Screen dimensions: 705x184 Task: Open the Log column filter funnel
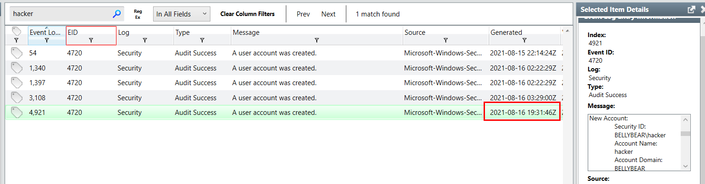click(x=145, y=40)
